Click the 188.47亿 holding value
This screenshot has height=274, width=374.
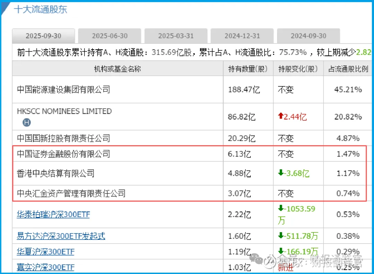pos(244,89)
